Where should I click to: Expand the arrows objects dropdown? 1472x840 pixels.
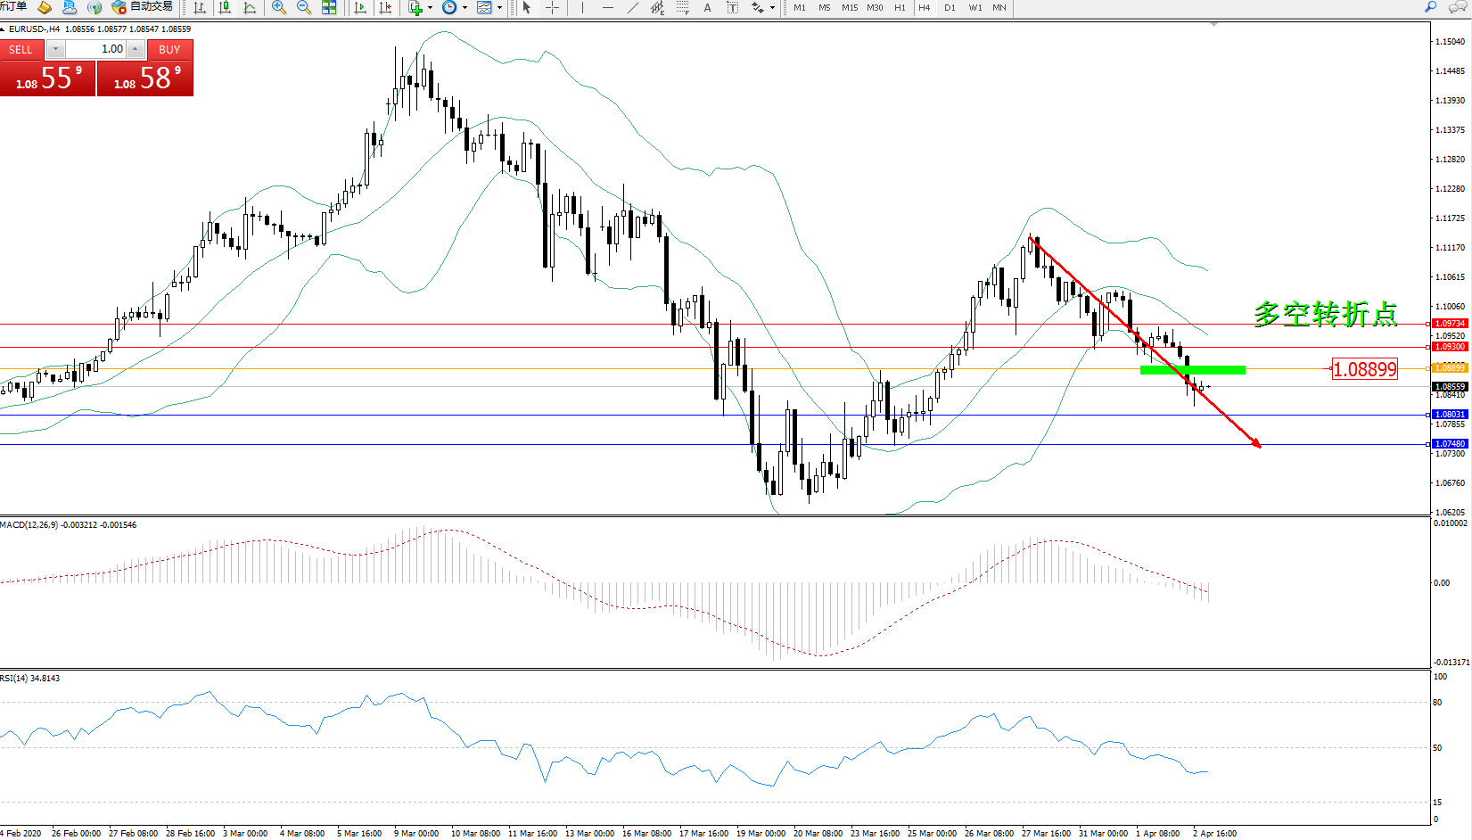772,8
